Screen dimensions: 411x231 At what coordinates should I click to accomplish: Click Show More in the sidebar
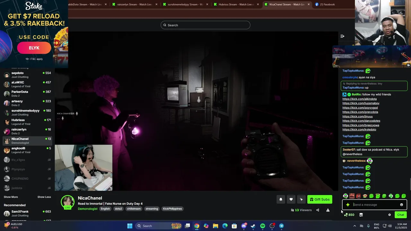tap(11, 197)
